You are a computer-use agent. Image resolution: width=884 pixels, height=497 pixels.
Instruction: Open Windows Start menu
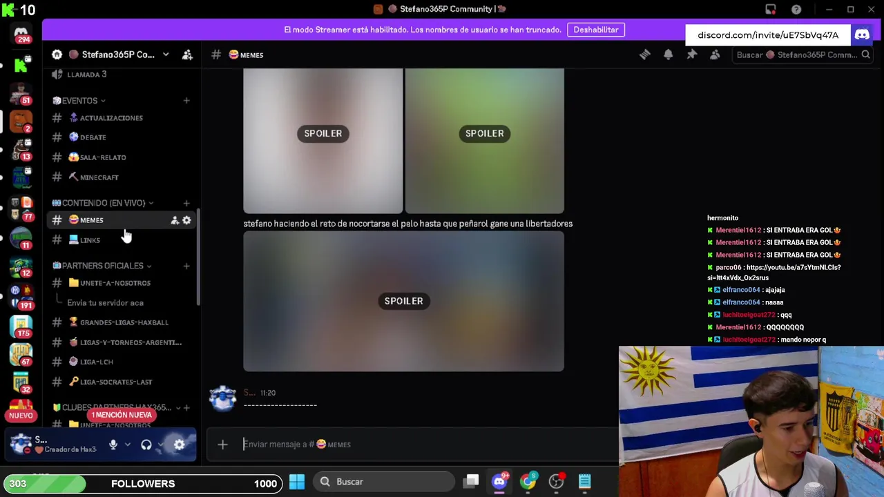point(296,481)
